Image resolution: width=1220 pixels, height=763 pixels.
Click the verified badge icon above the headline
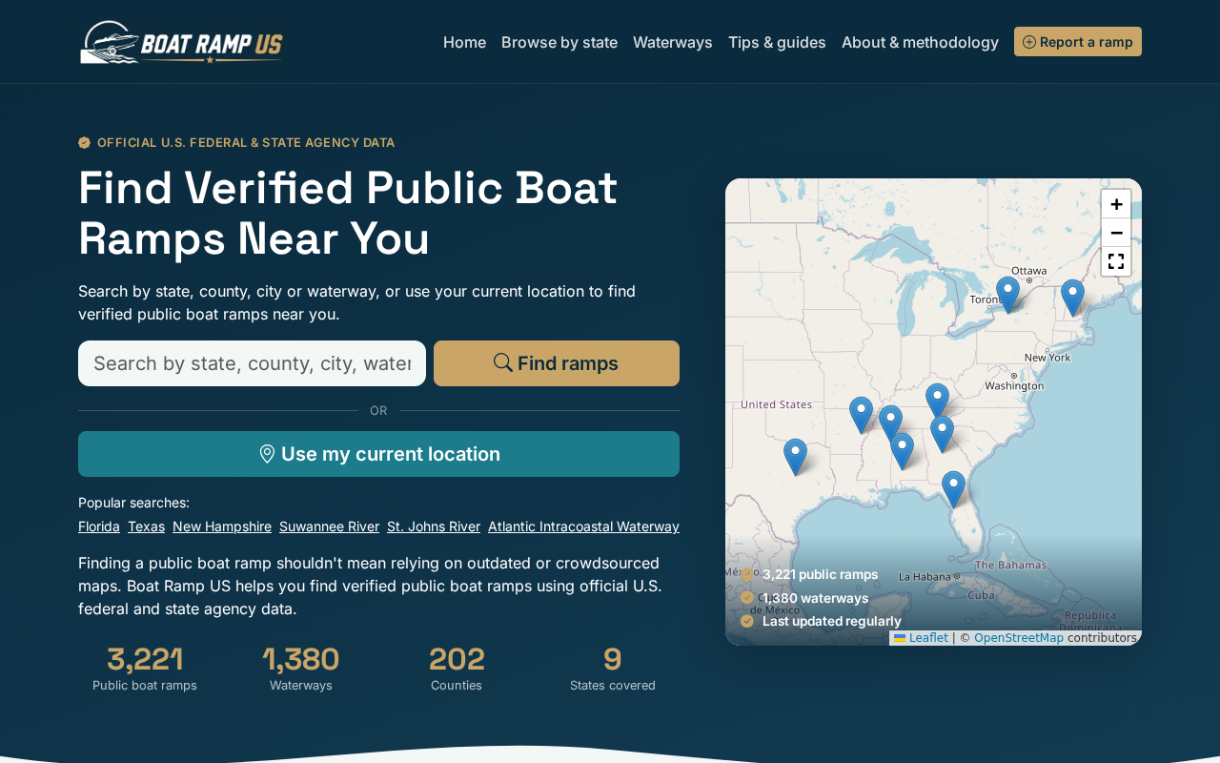[84, 142]
